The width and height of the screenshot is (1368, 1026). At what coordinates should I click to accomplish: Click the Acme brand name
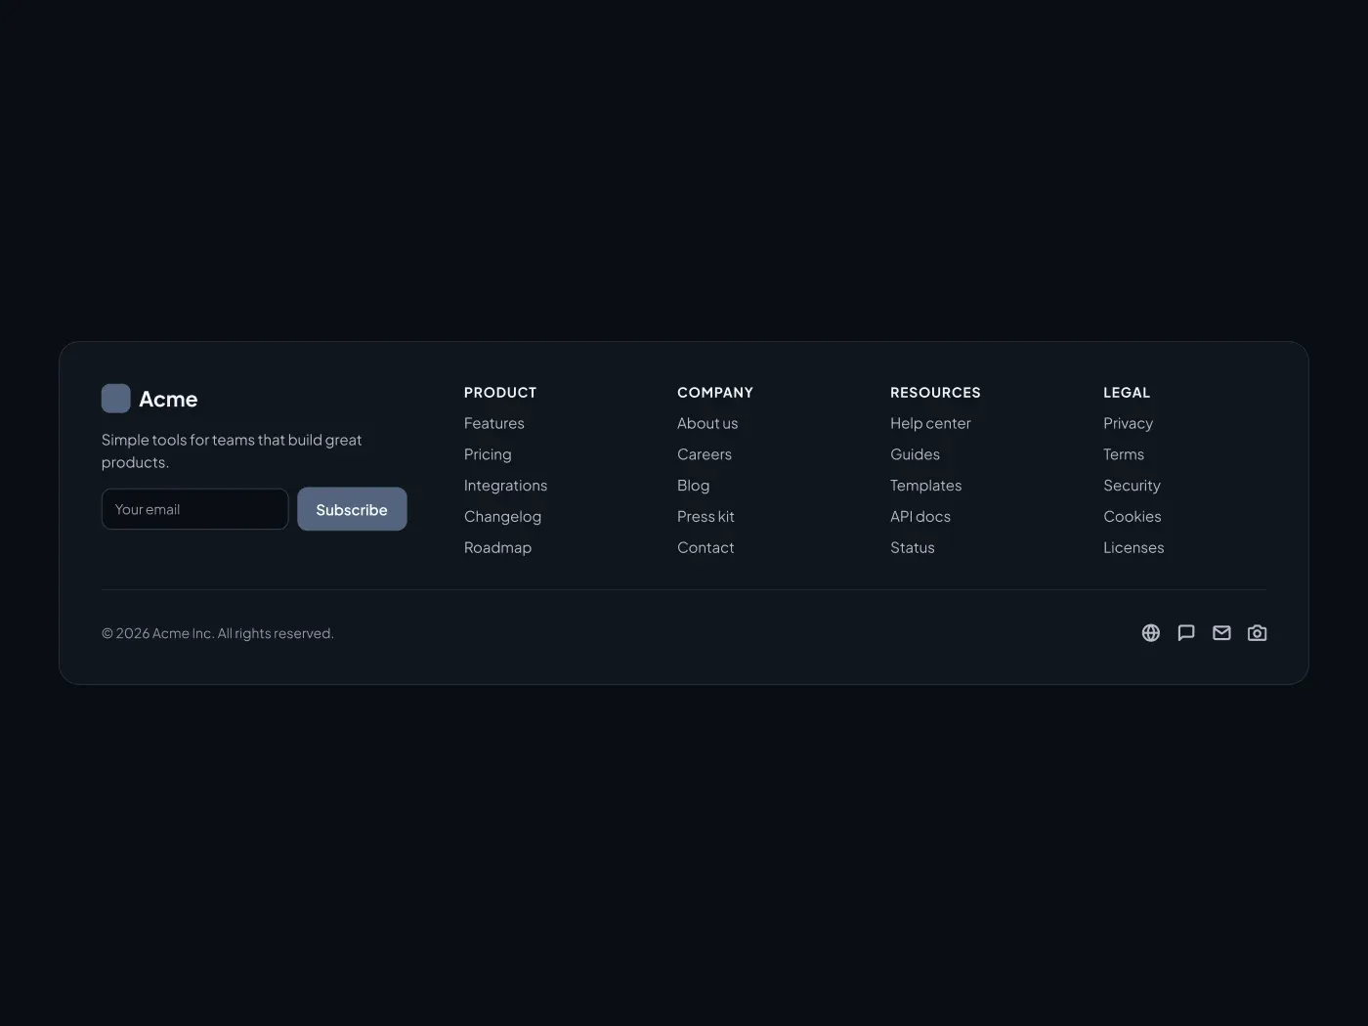click(168, 399)
